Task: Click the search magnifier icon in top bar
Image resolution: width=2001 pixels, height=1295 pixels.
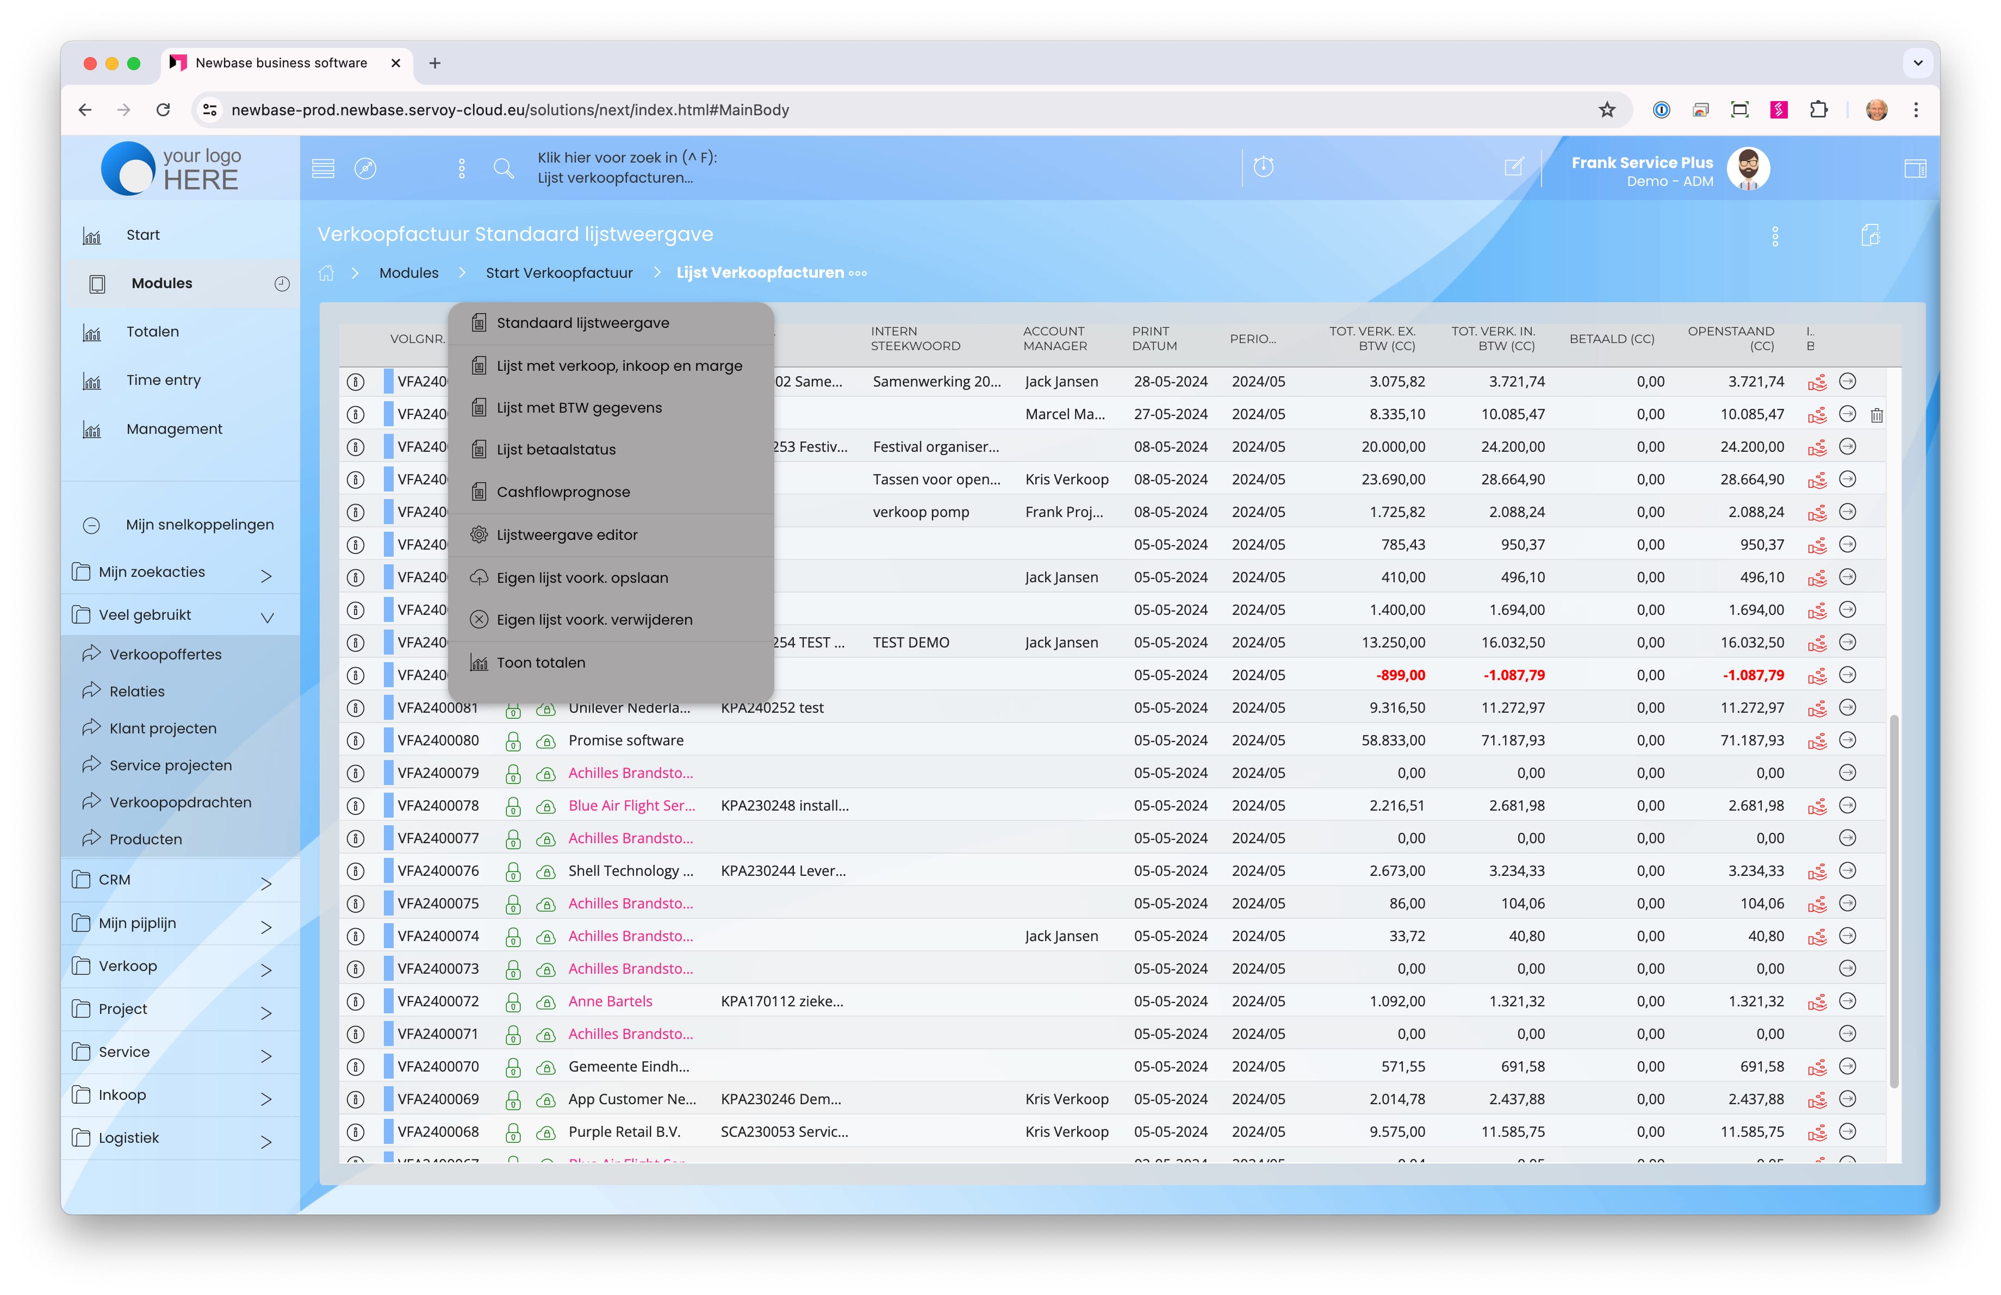Action: 504,168
